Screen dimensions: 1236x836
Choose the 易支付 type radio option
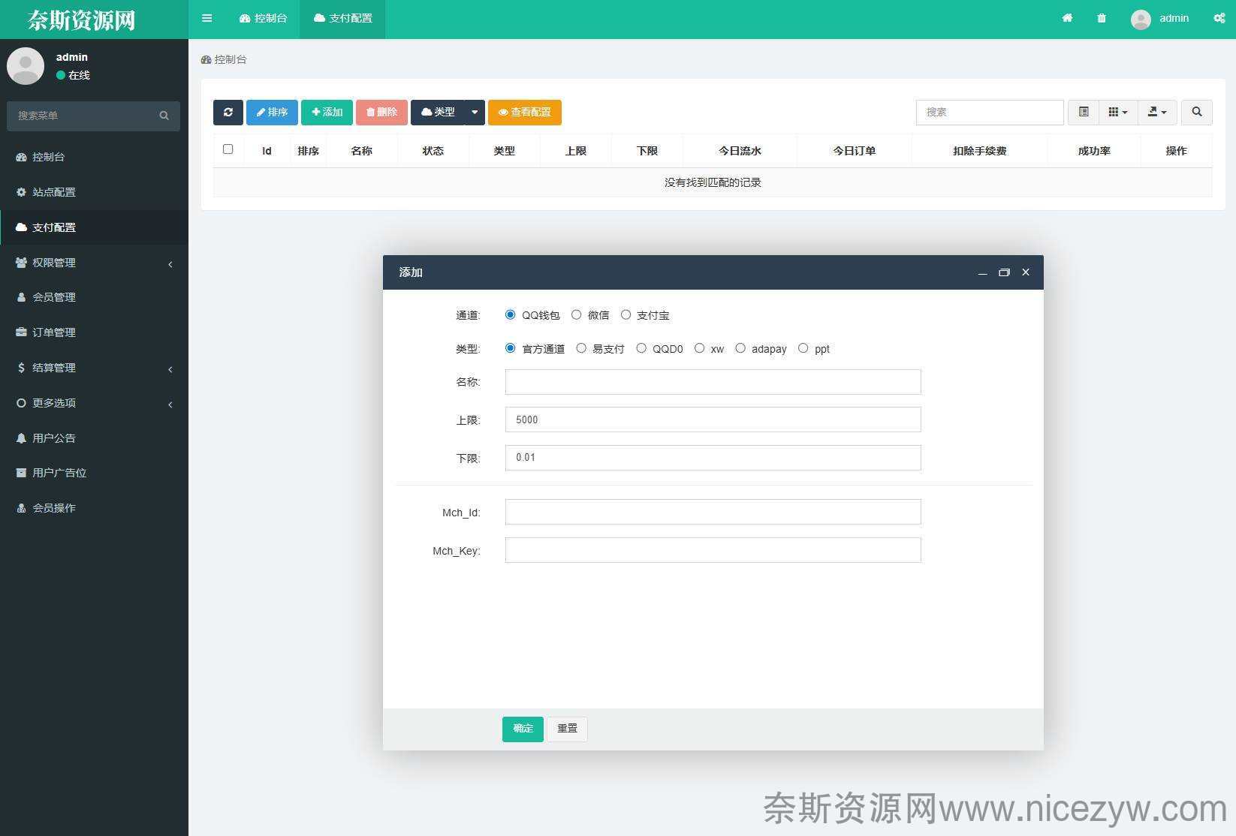pyautogui.click(x=581, y=348)
